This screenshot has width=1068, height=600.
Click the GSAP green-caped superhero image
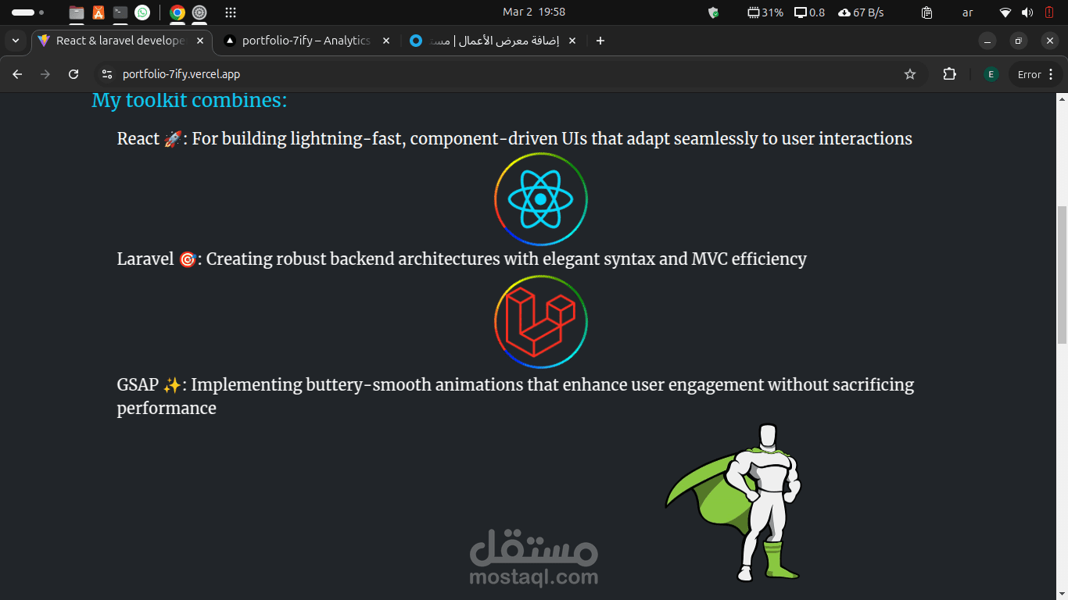pyautogui.click(x=733, y=502)
